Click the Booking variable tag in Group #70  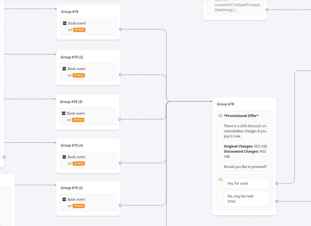point(79,30)
